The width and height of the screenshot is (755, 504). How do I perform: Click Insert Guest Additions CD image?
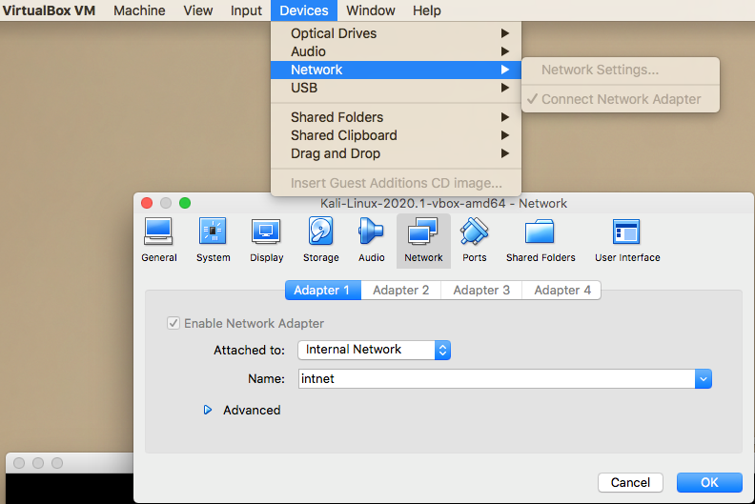pyautogui.click(x=396, y=184)
